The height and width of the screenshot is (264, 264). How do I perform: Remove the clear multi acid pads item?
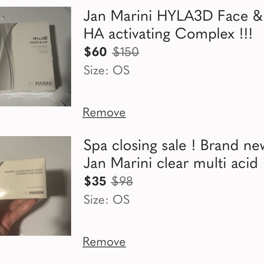point(104,242)
